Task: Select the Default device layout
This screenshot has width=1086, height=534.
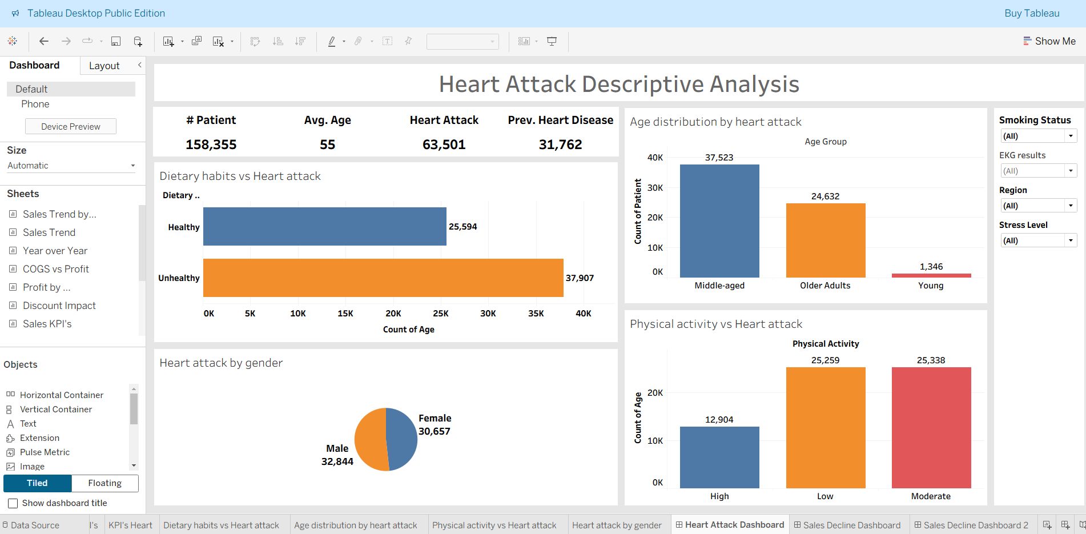Action: click(x=71, y=89)
